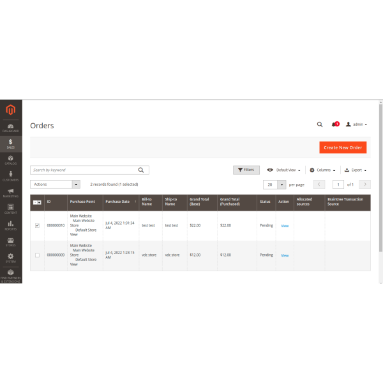The width and height of the screenshot is (383, 383).
Task: Open the Marketing sidebar icon
Action: 11,193
